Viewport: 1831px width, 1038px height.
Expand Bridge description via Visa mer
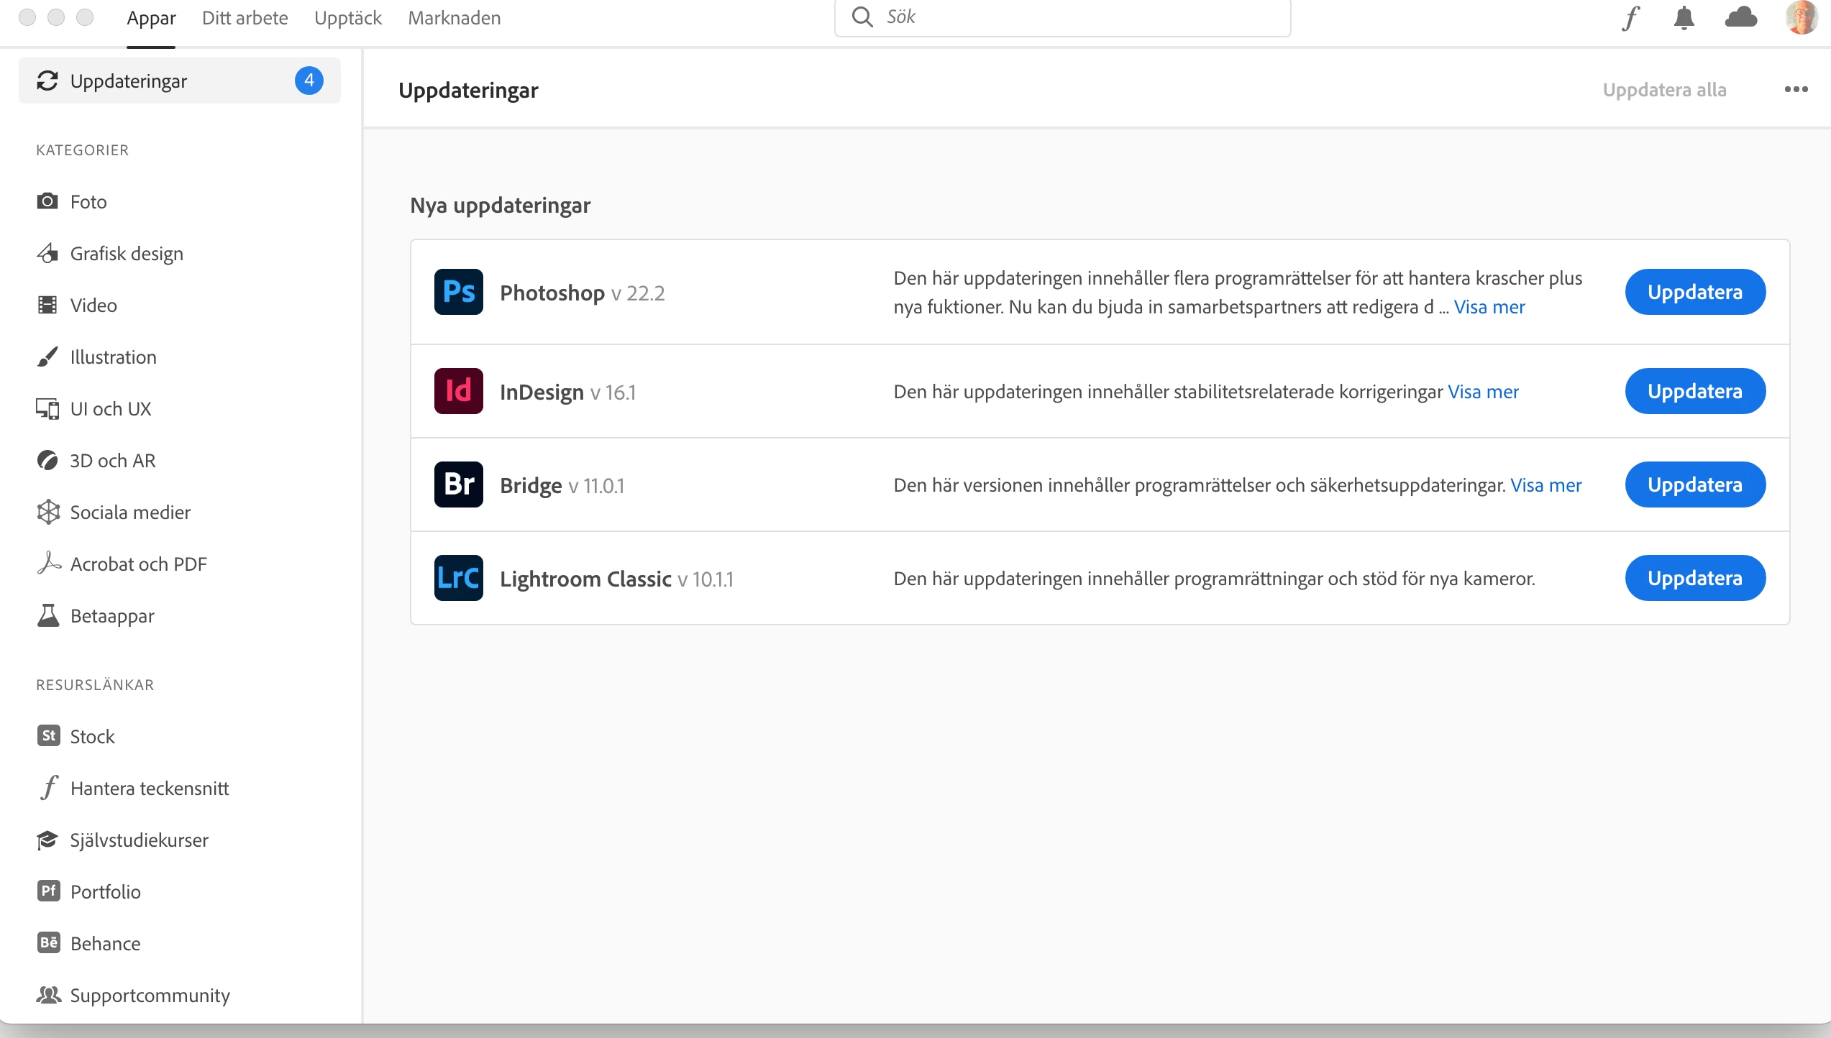pyautogui.click(x=1545, y=485)
